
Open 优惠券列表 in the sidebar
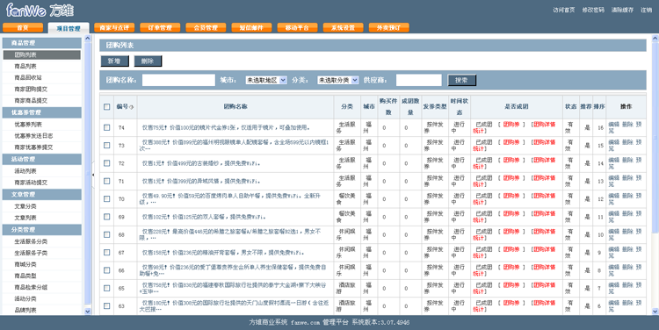point(28,125)
